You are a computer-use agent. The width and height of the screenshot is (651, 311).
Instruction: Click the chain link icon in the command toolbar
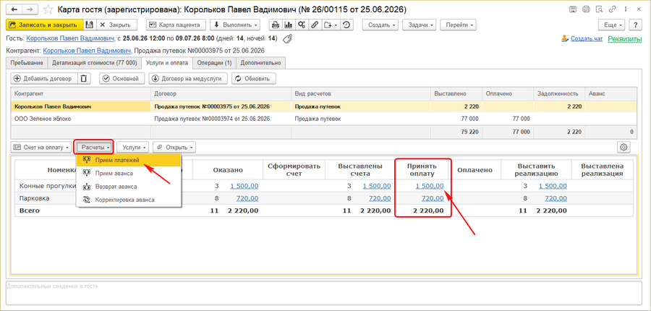click(315, 25)
